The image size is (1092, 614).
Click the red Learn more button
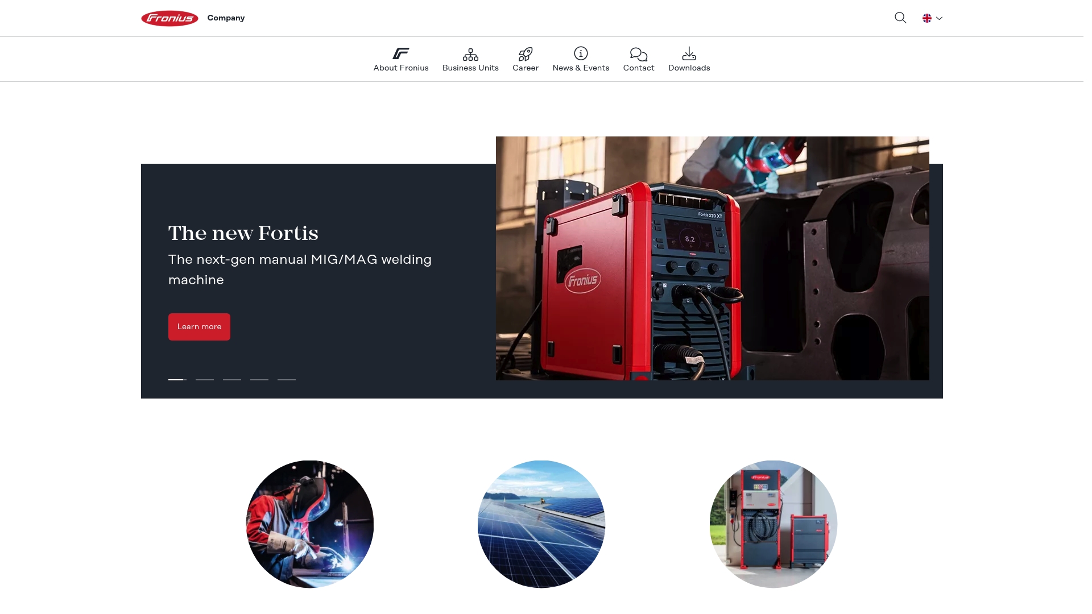coord(199,327)
